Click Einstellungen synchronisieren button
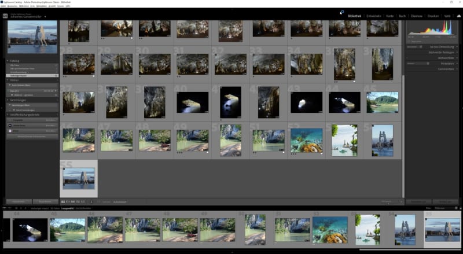Image resolution: width=463 pixels, height=254 pixels. click(445, 202)
